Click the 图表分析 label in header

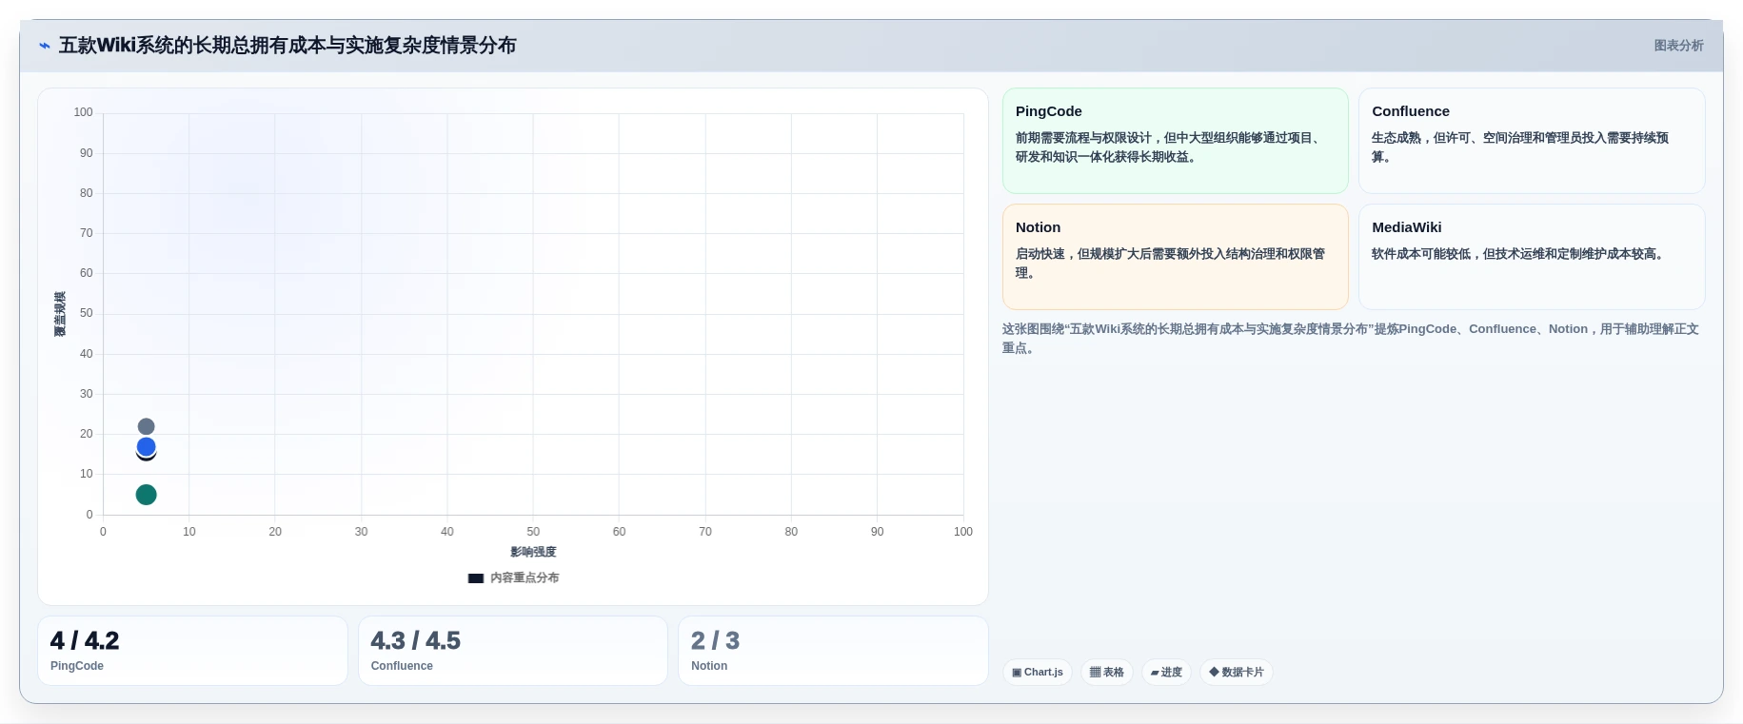[1678, 46]
